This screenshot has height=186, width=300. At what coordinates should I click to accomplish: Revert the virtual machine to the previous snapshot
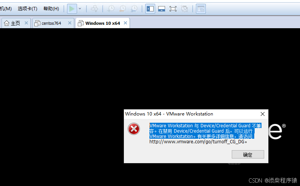tap(122, 9)
